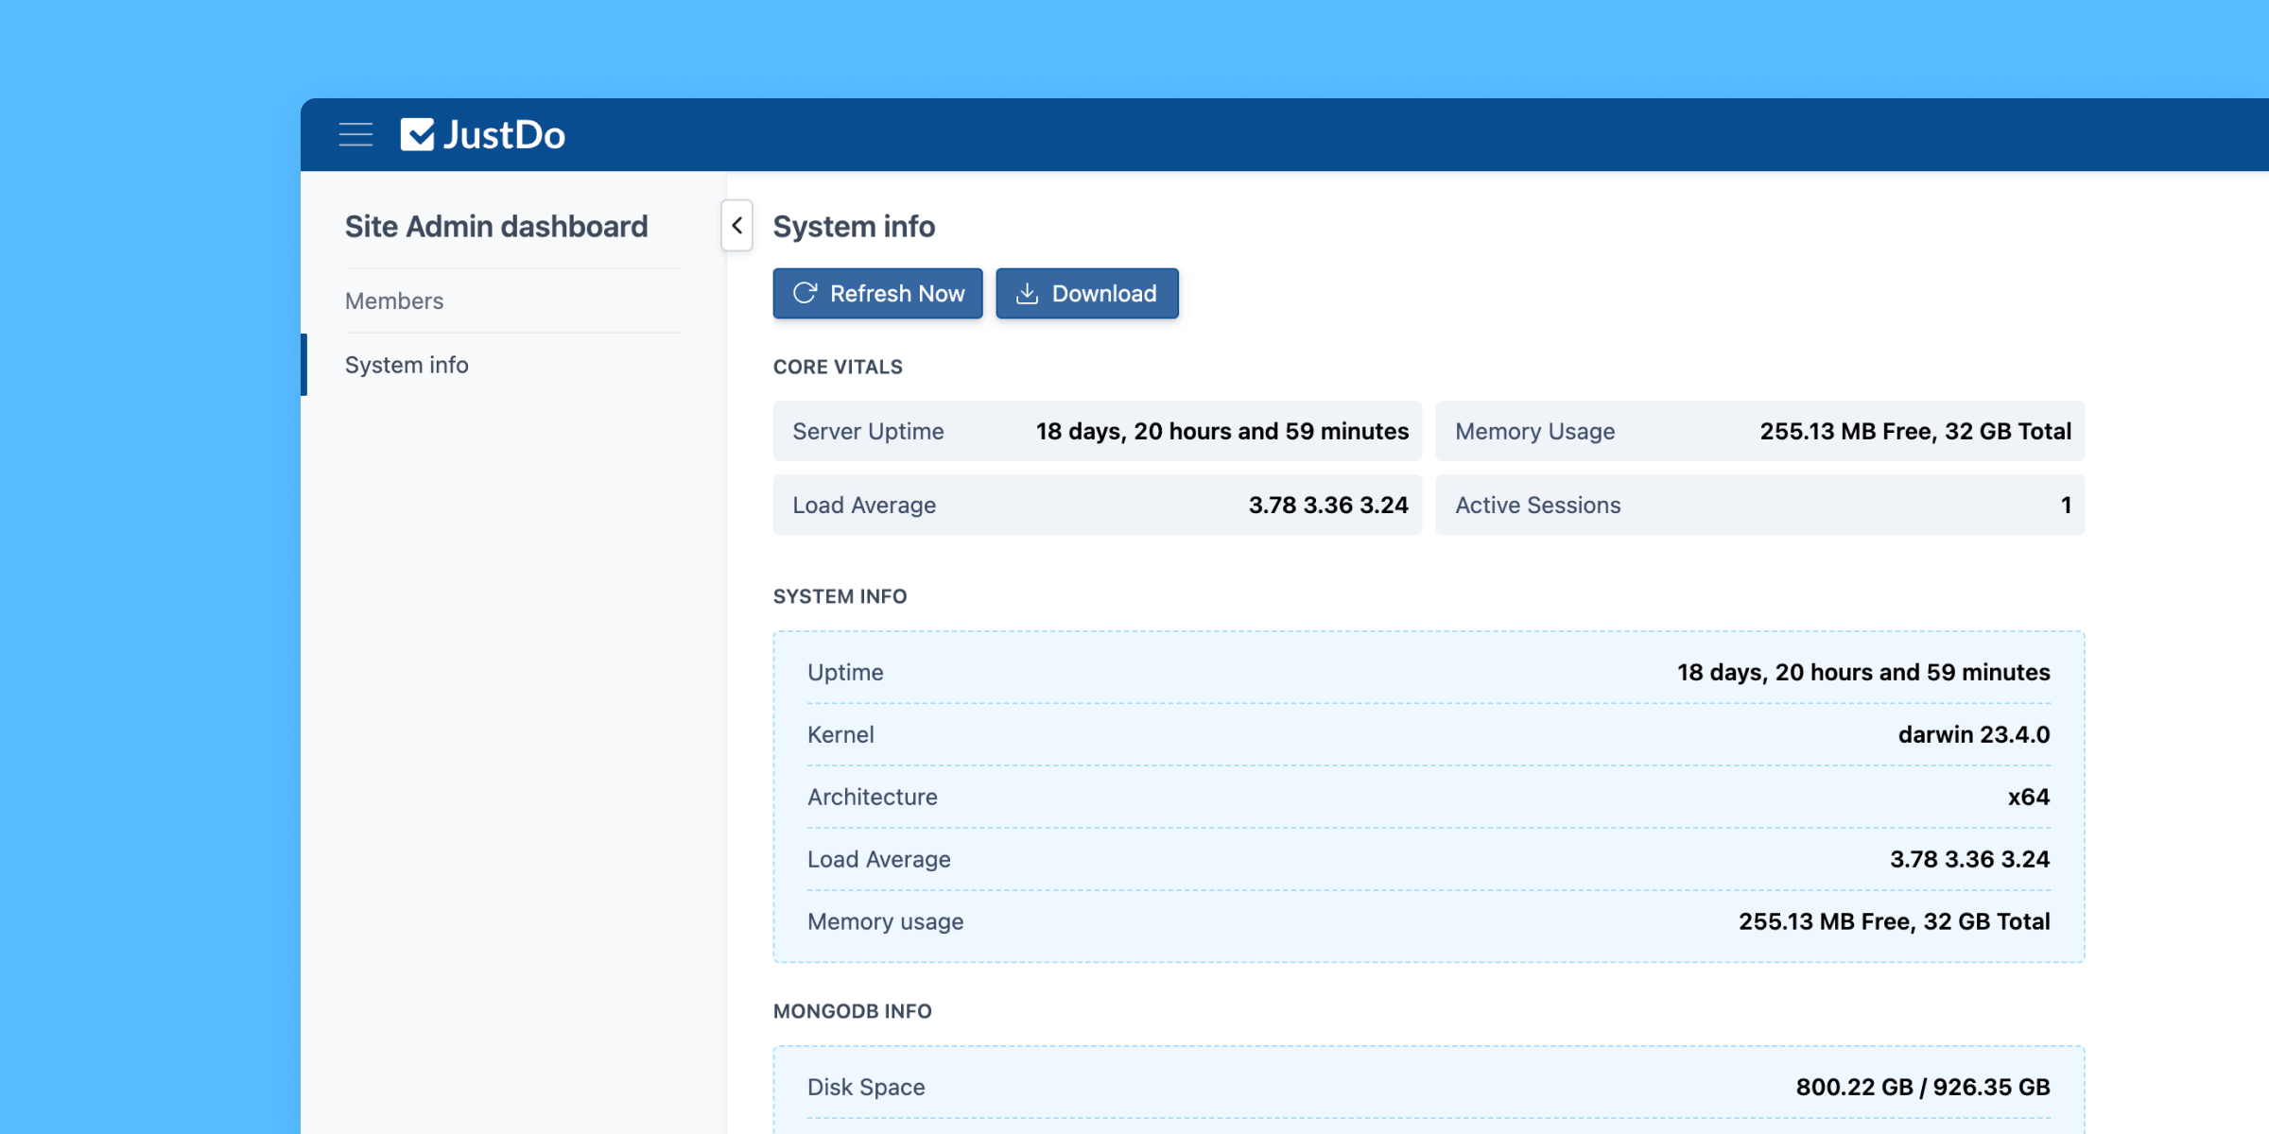Click the Disk Space label
This screenshot has width=2269, height=1134.
click(x=866, y=1087)
